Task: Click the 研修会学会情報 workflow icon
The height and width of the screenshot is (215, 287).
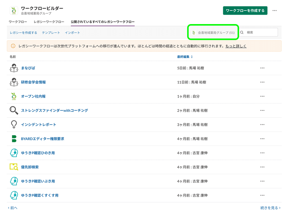Action: coord(14,82)
